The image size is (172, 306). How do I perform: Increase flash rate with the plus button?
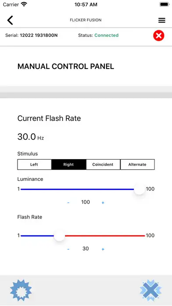(x=103, y=249)
